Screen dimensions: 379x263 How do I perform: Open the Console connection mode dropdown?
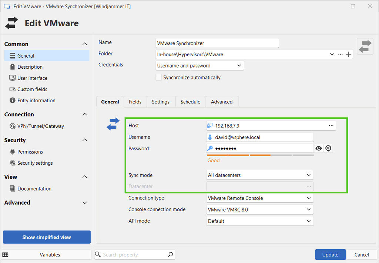click(x=260, y=209)
